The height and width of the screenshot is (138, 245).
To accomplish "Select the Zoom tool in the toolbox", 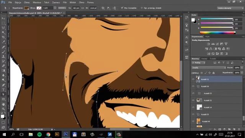I will [3, 109].
